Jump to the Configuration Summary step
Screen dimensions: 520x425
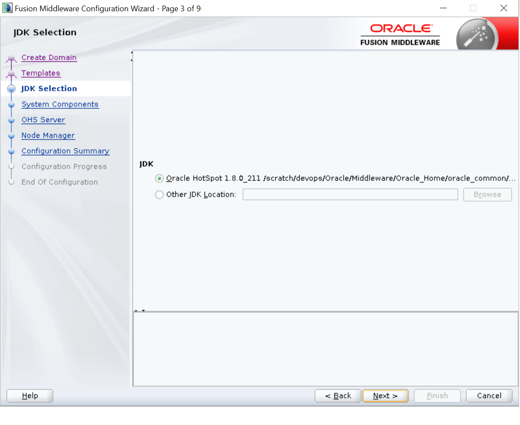pyautogui.click(x=65, y=151)
